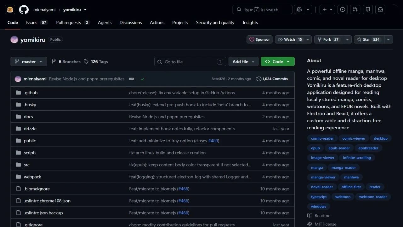This screenshot has width=403, height=227.
Task: Select the infinite-scrolling topic tag
Action: [x=357, y=158]
